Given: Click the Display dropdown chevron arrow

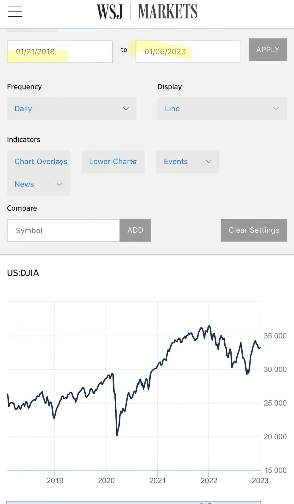Looking at the screenshot, I should pos(276,109).
